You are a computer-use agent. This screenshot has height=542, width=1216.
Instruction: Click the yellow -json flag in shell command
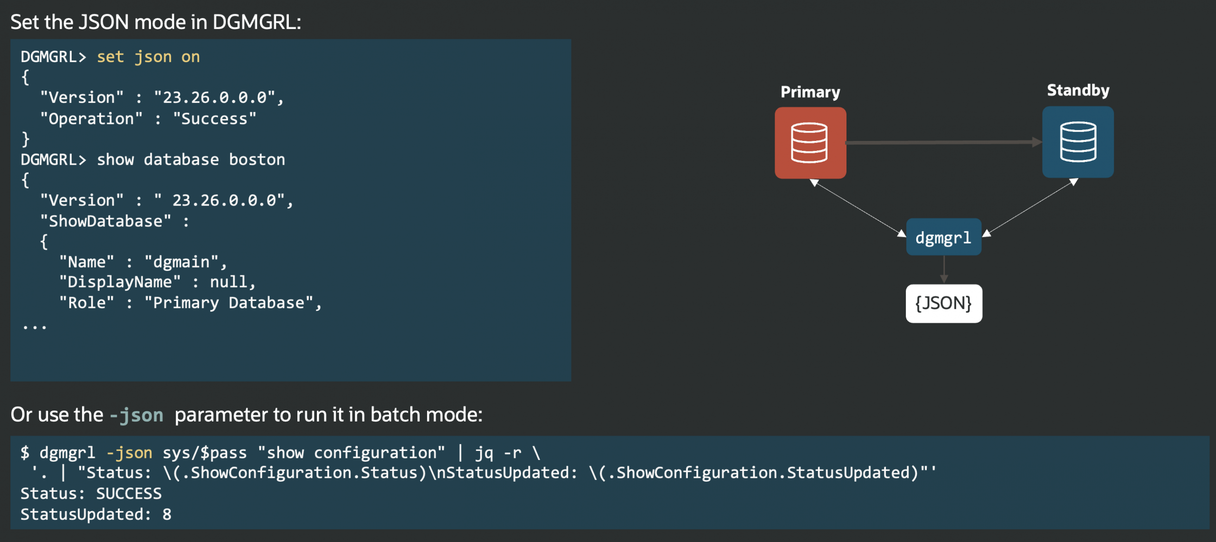click(129, 453)
